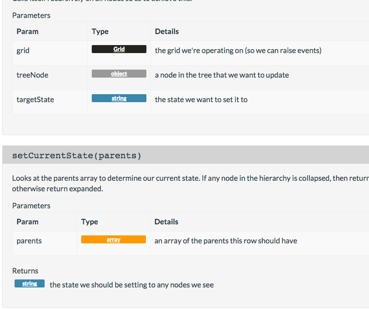369x309 pixels.
Task: Click the string badge under Returns
Action: [x=30, y=283]
